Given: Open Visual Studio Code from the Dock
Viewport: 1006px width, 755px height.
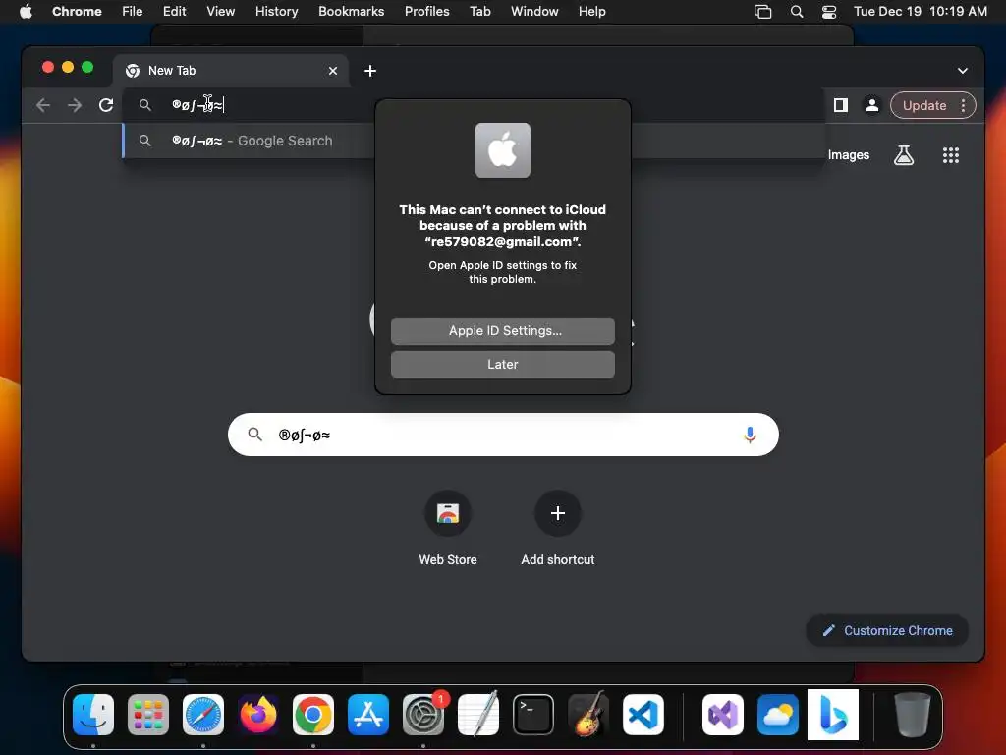Looking at the screenshot, I should pos(643,715).
